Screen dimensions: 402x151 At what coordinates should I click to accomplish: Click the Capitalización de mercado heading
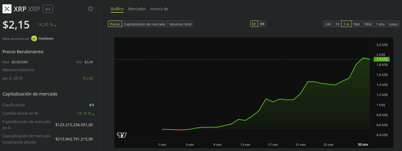click(30, 94)
